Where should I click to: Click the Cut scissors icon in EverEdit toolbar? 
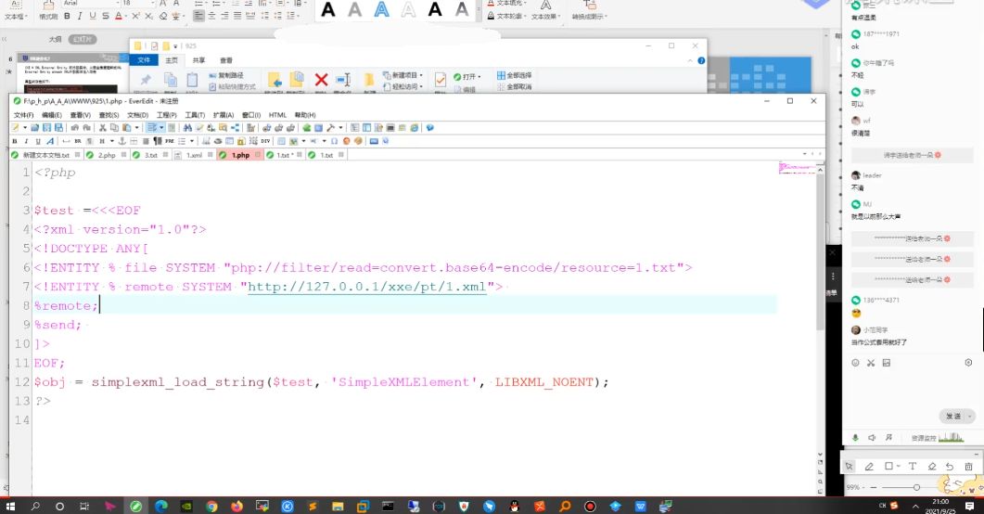click(x=102, y=127)
